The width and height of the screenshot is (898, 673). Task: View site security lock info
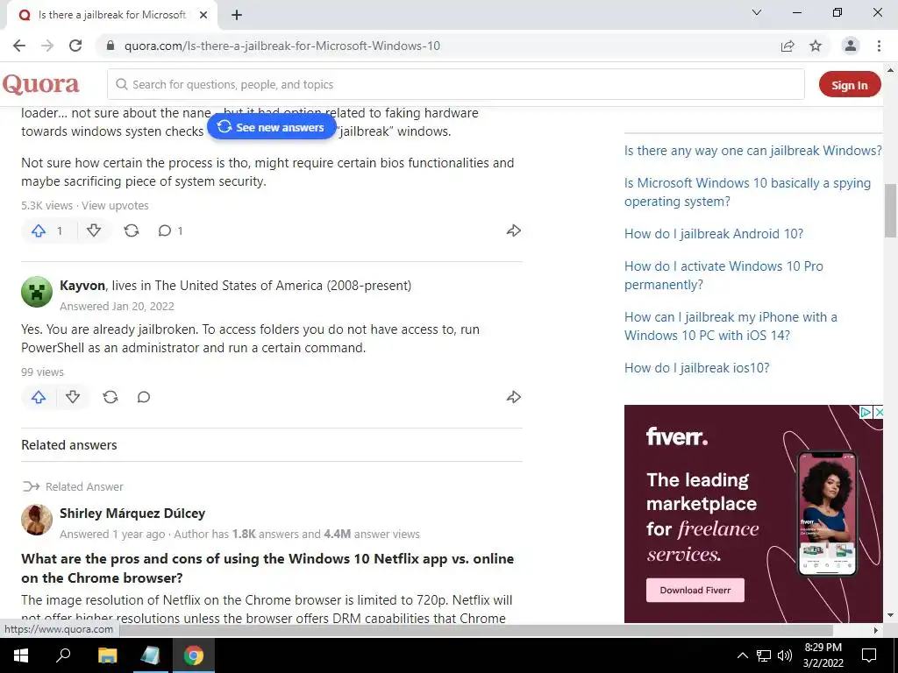click(x=111, y=46)
